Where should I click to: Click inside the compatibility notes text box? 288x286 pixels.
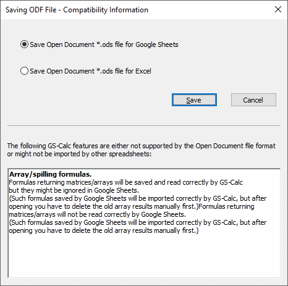click(144, 223)
